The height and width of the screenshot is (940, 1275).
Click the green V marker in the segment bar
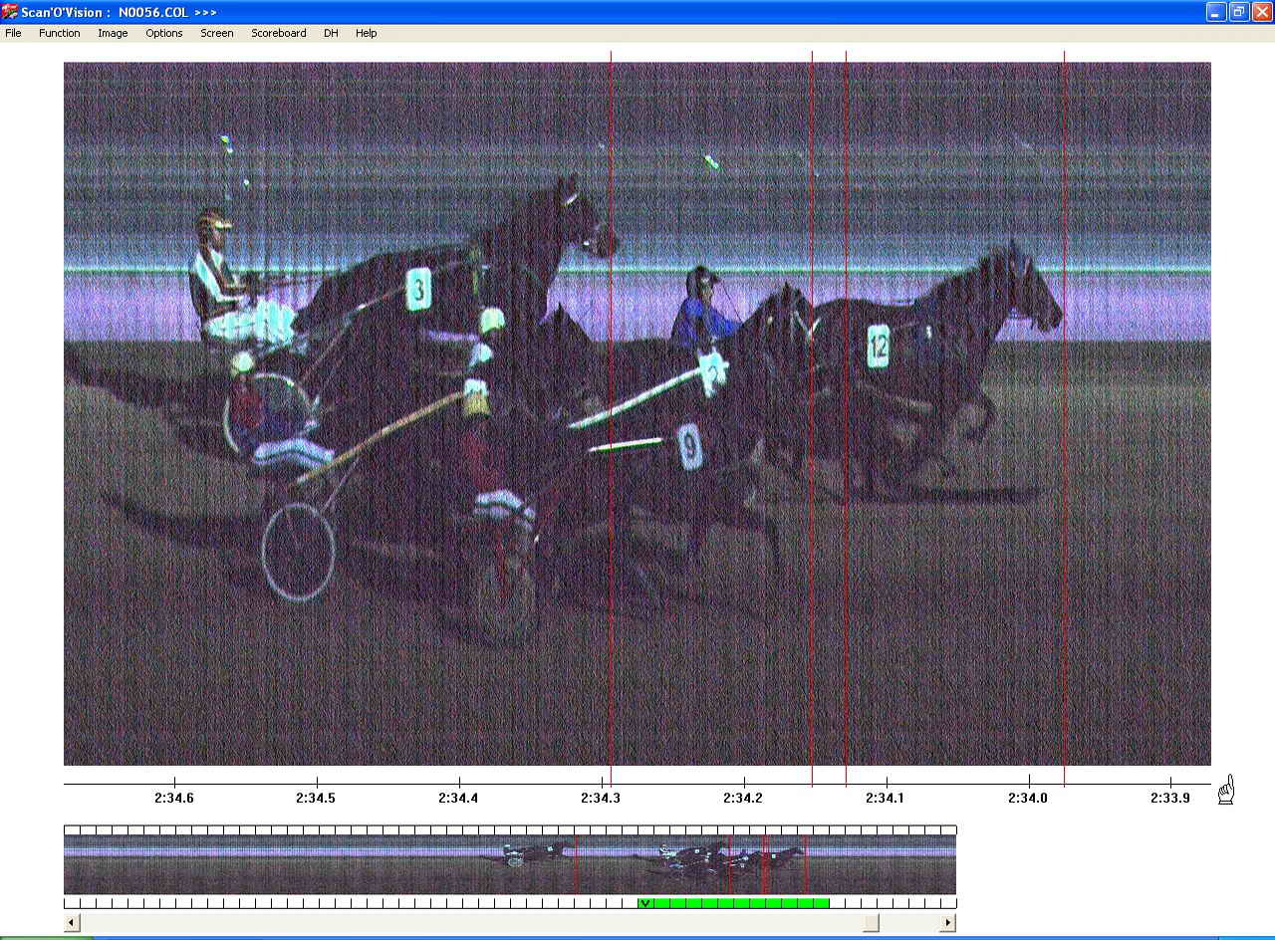point(645,903)
